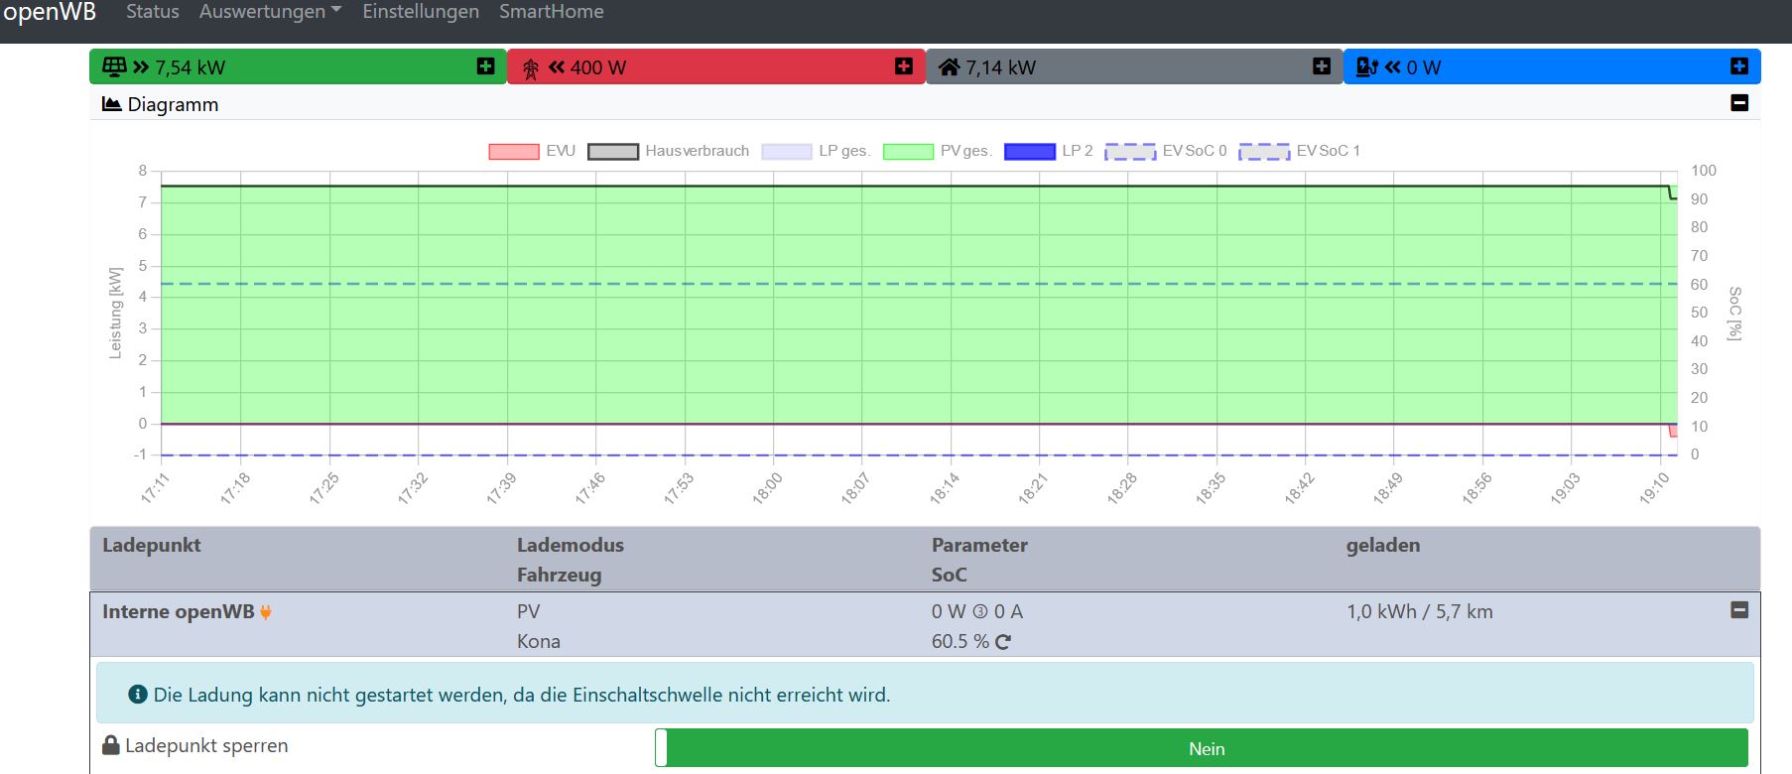Expand the grey house 7,14 kW panel

point(1321,65)
